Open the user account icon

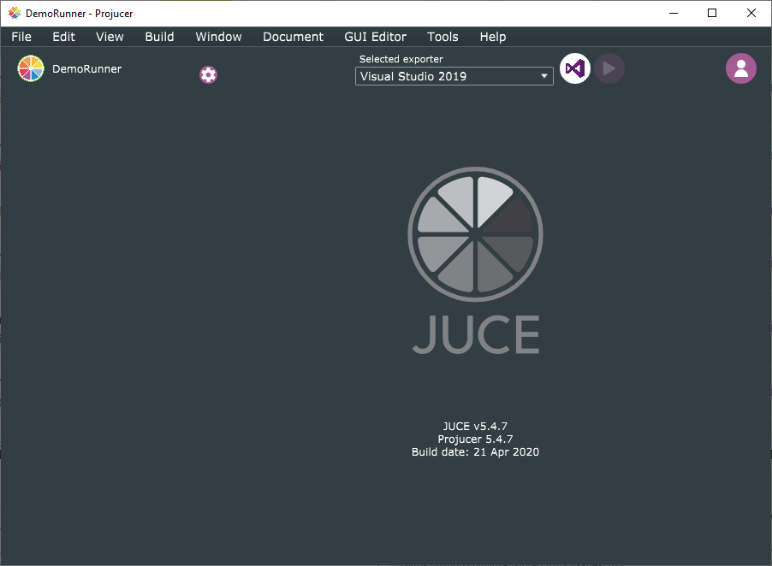pyautogui.click(x=741, y=68)
